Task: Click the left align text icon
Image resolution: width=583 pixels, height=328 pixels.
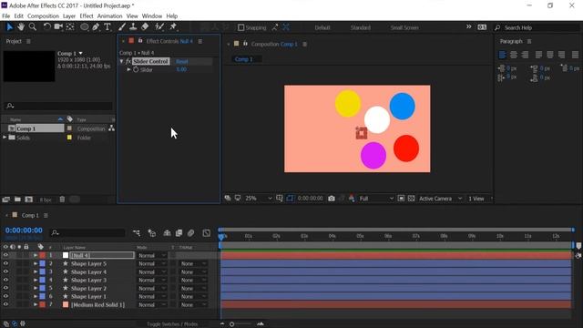Action: pos(502,55)
